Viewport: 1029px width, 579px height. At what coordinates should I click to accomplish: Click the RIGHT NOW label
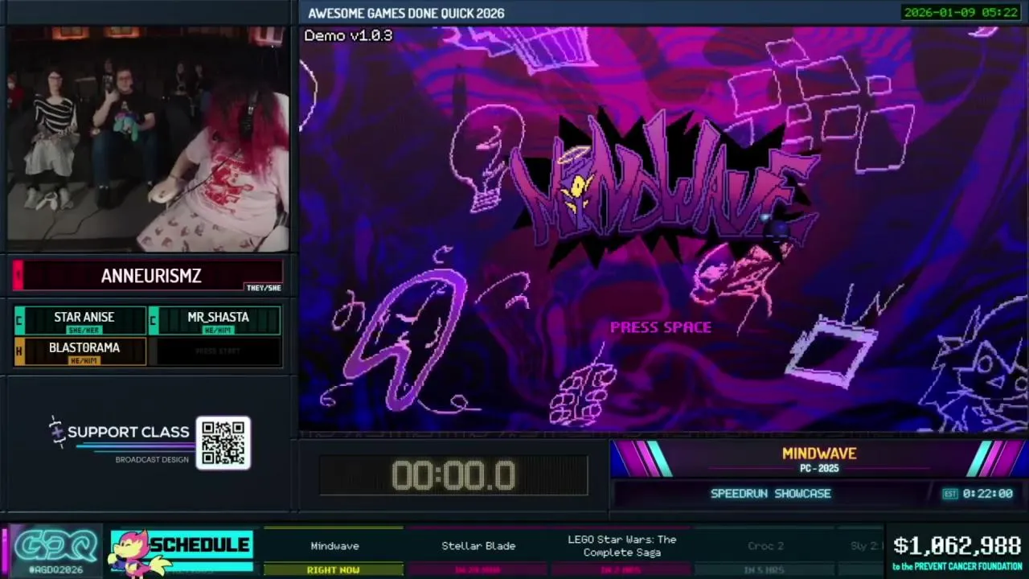[x=334, y=570]
